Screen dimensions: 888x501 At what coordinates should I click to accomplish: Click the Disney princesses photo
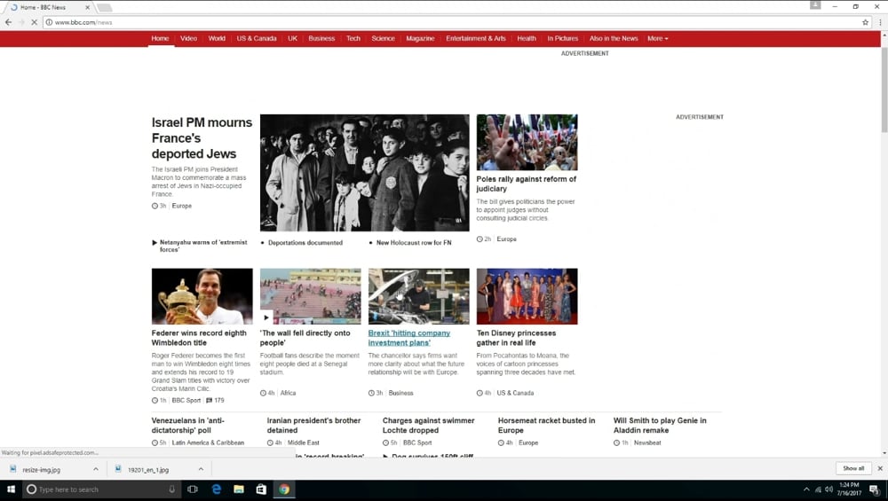click(527, 296)
